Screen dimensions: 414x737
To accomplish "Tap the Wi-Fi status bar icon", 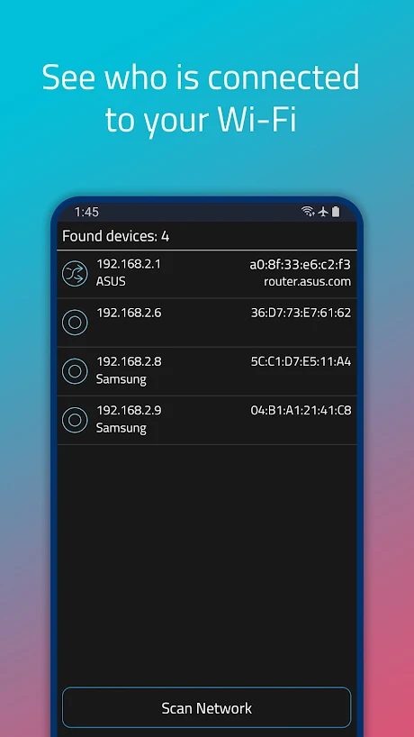I will click(308, 212).
